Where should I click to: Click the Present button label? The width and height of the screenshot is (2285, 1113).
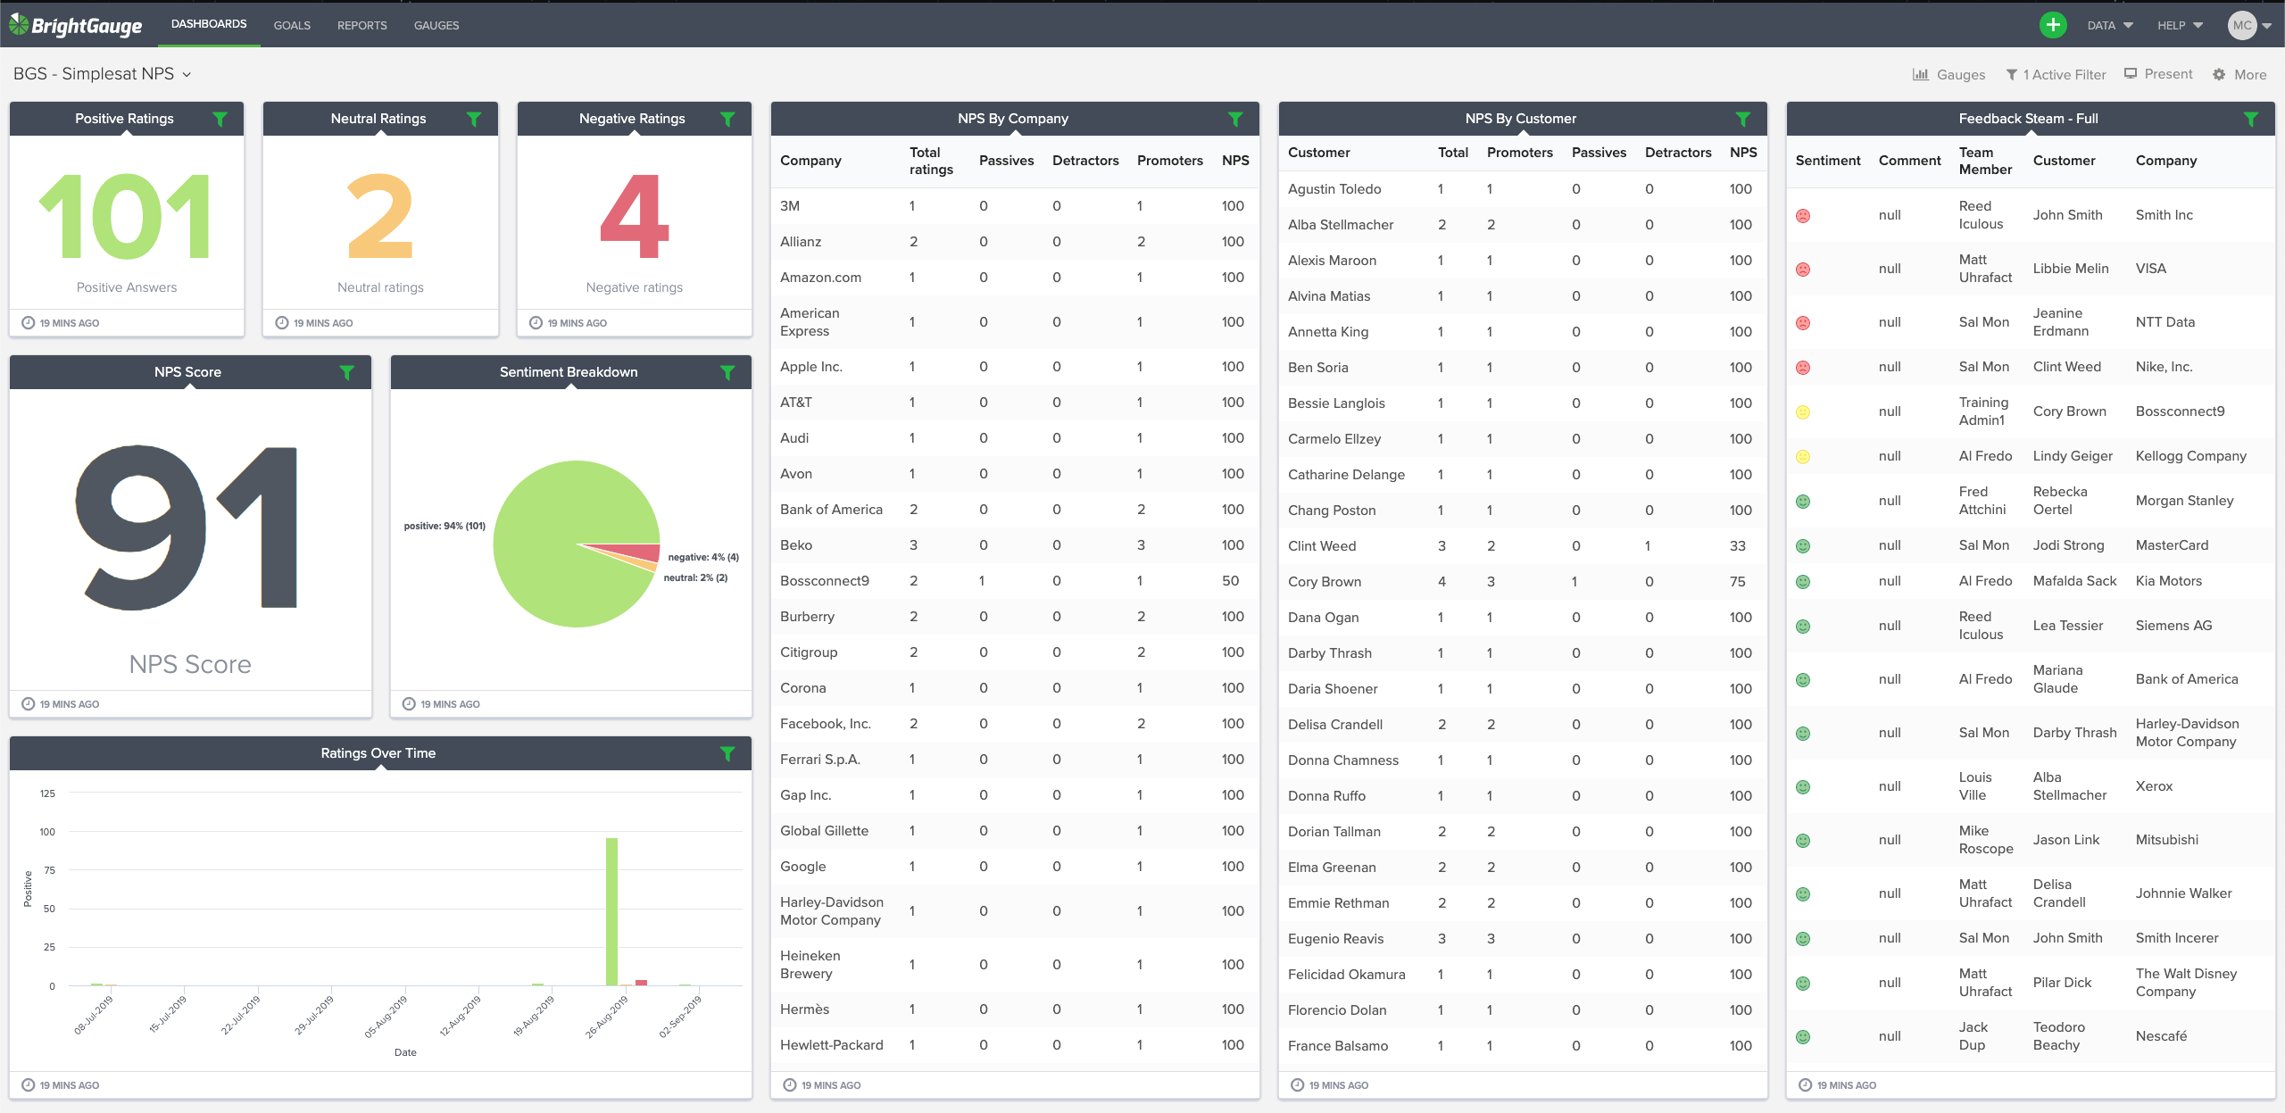tap(2168, 74)
